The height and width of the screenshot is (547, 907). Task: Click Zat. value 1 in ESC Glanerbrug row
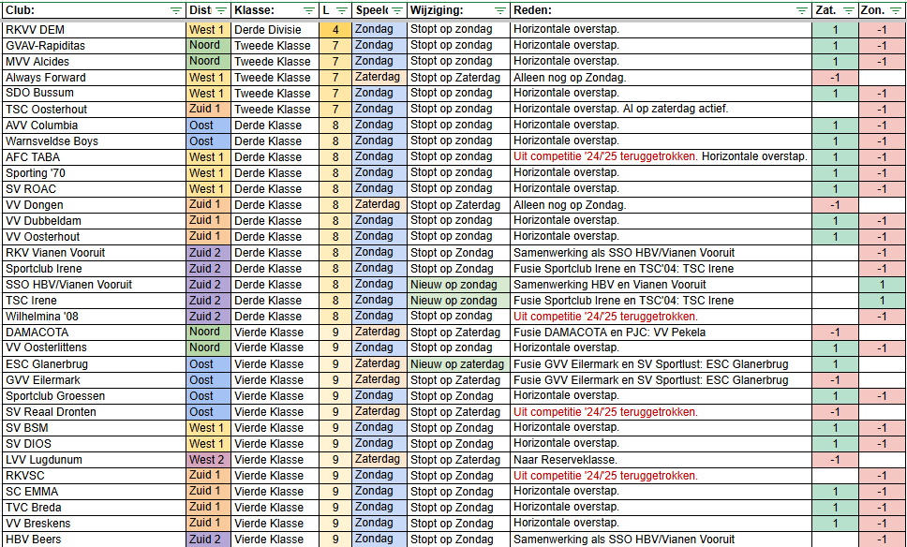click(835, 364)
